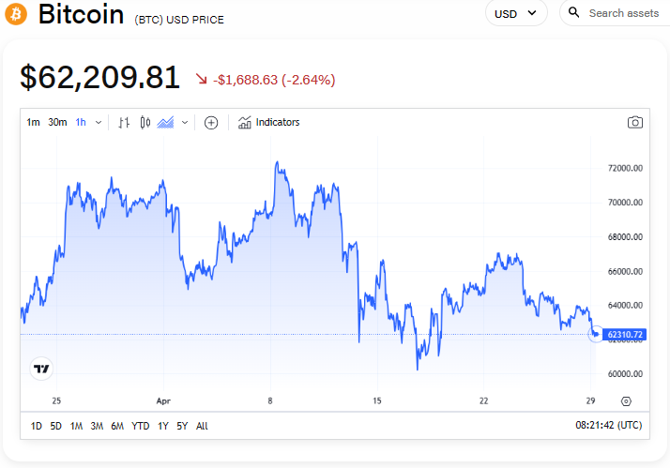Open the Indicators panel

268,122
